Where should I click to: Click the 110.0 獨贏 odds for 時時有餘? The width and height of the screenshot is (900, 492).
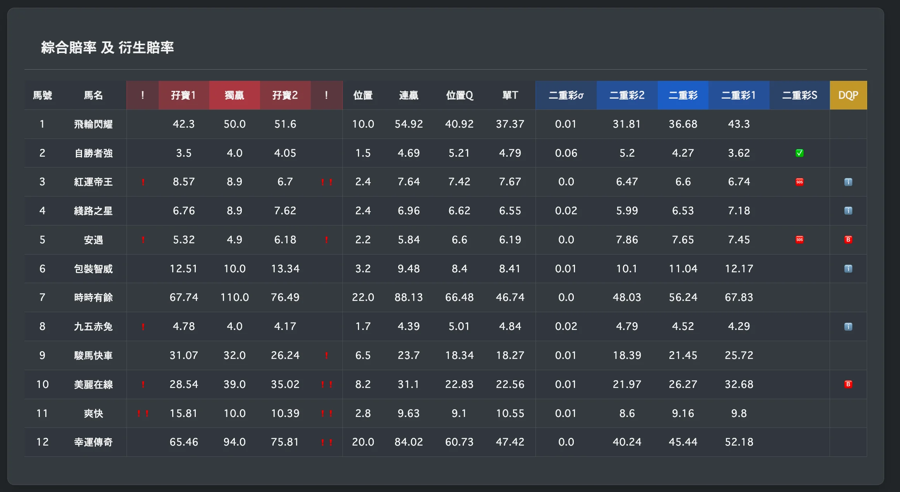coord(234,297)
